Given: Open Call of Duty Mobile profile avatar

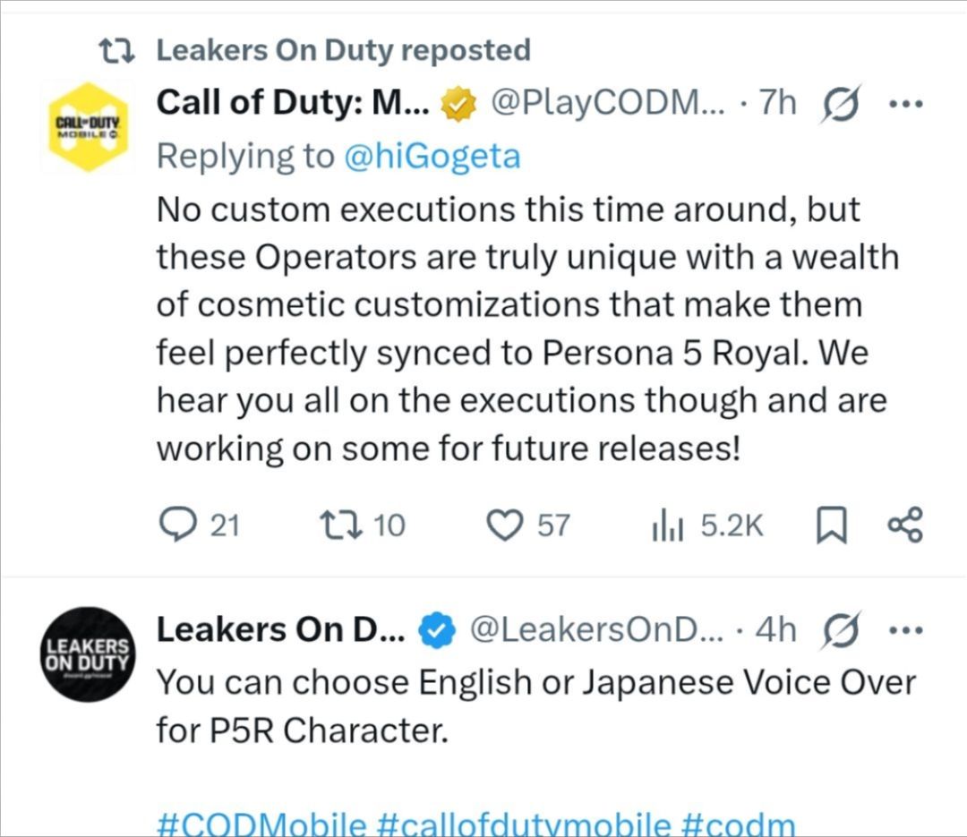Looking at the screenshot, I should [x=88, y=127].
